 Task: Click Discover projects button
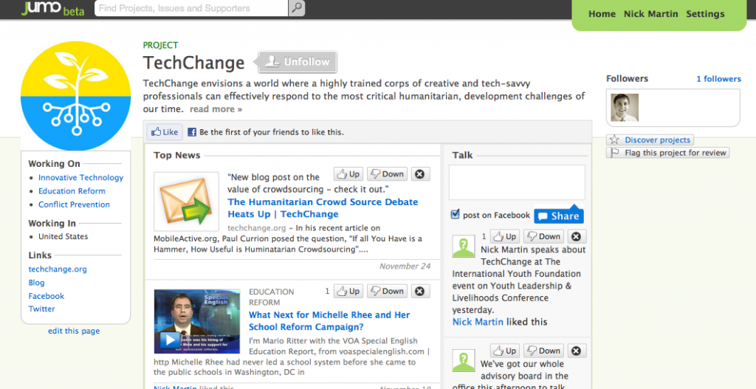coord(650,140)
